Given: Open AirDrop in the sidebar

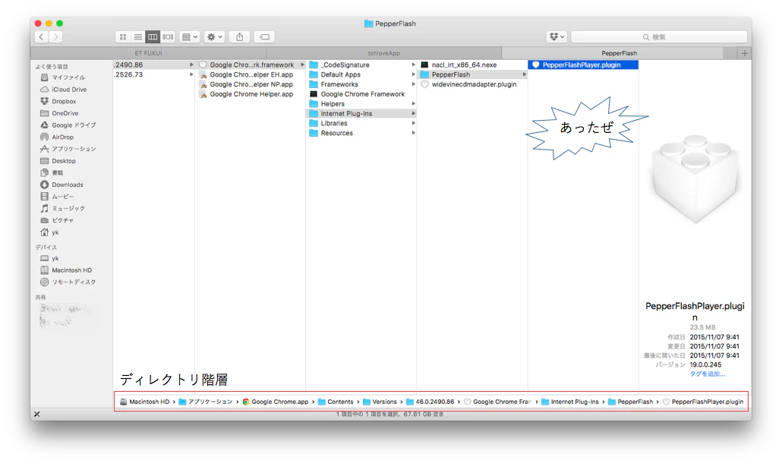Looking at the screenshot, I should point(57,137).
